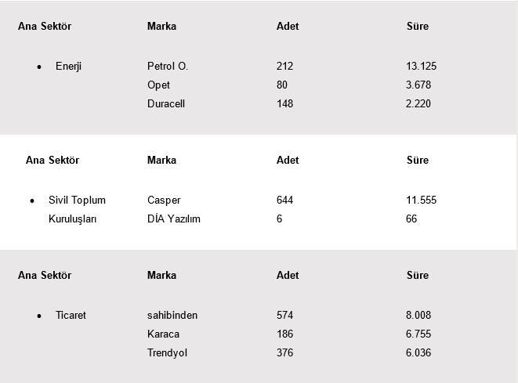The image size is (518, 383).
Task: Select the Ticaret sector entry
Action: tap(71, 316)
